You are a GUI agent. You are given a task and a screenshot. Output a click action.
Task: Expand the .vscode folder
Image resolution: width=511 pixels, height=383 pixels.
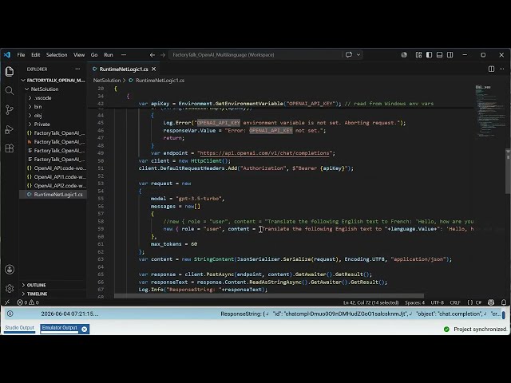click(53, 97)
